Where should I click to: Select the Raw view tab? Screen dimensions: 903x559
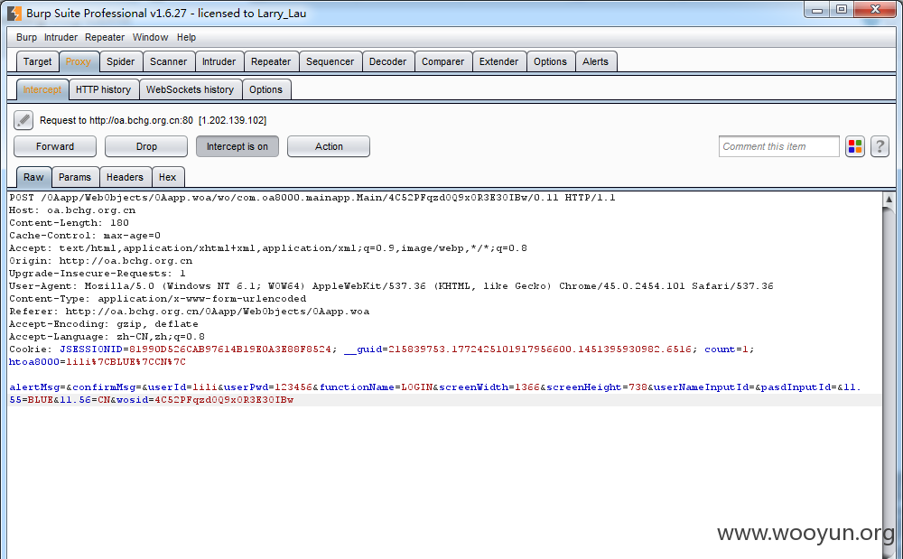click(x=33, y=177)
